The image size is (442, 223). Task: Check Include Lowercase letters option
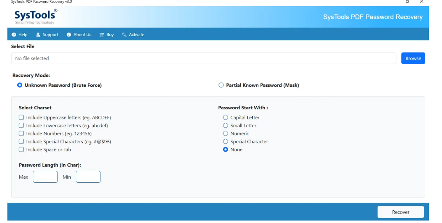tap(21, 126)
